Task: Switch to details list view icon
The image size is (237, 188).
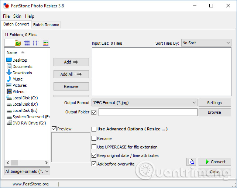Action: pos(27,43)
